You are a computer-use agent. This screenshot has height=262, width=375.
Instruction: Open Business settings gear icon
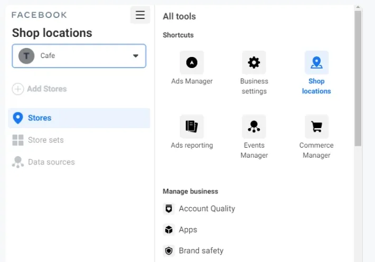pyautogui.click(x=254, y=63)
